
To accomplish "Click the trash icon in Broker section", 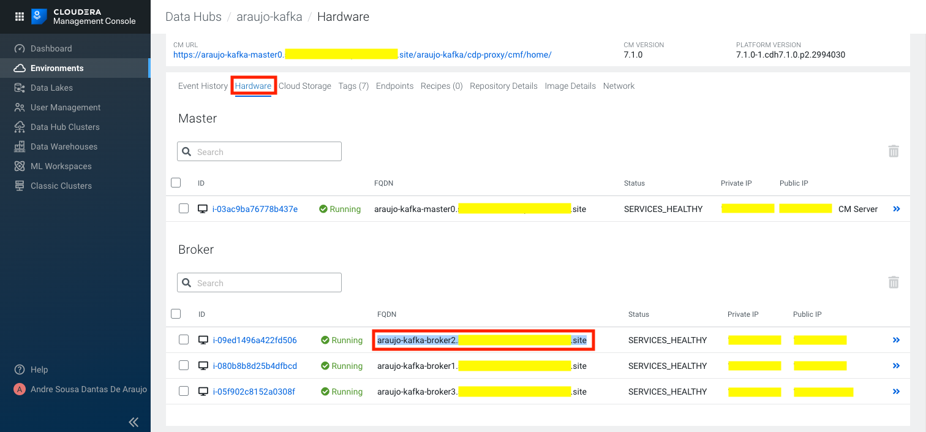I will tap(894, 282).
